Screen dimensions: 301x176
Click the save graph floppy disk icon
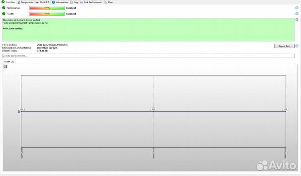click(5, 67)
